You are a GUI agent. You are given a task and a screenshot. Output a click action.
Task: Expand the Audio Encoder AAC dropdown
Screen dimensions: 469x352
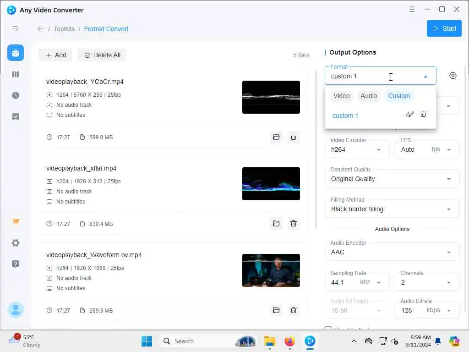(392, 252)
